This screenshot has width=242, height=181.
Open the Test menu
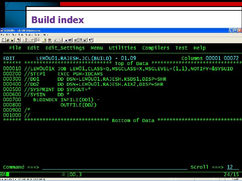click(x=182, y=48)
